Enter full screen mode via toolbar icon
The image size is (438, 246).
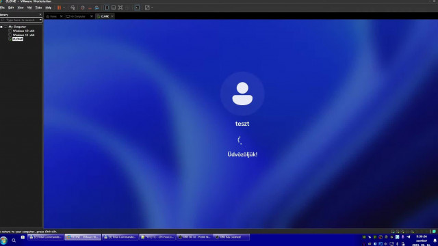tap(120, 8)
